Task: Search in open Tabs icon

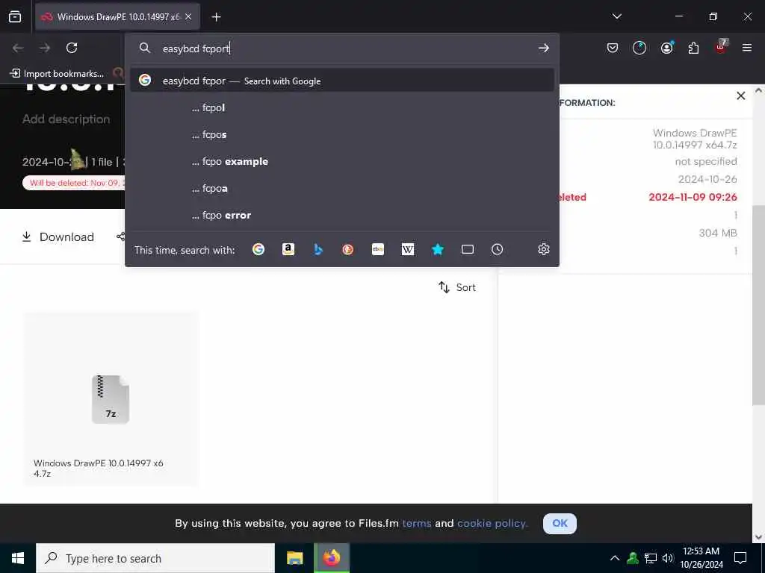Action: click(x=468, y=249)
